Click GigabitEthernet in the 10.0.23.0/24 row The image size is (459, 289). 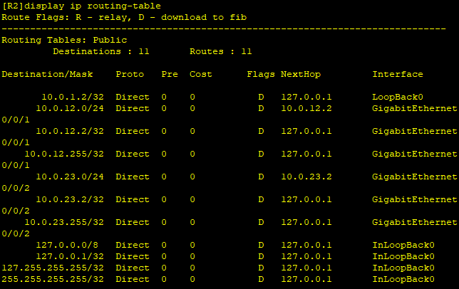tap(415, 177)
